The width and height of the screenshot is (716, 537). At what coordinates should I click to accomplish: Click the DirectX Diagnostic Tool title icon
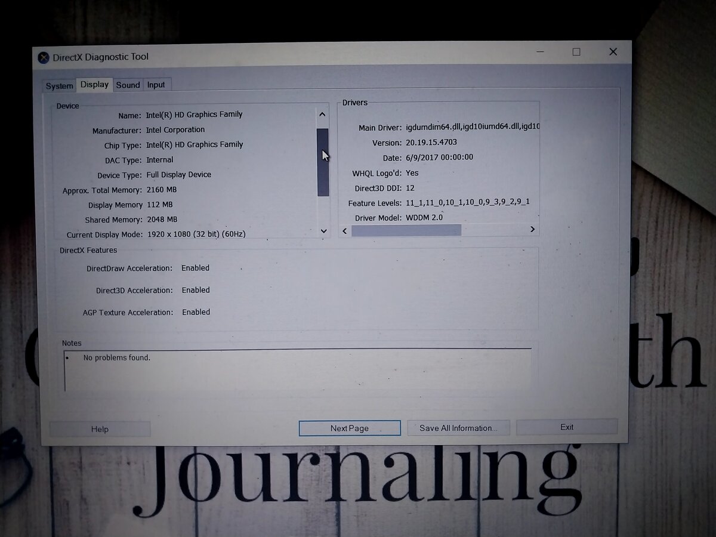pyautogui.click(x=44, y=58)
